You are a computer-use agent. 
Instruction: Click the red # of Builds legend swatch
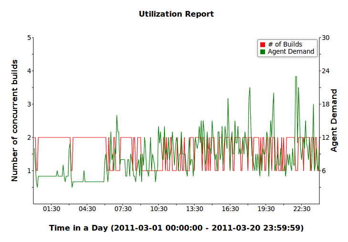click(x=262, y=45)
